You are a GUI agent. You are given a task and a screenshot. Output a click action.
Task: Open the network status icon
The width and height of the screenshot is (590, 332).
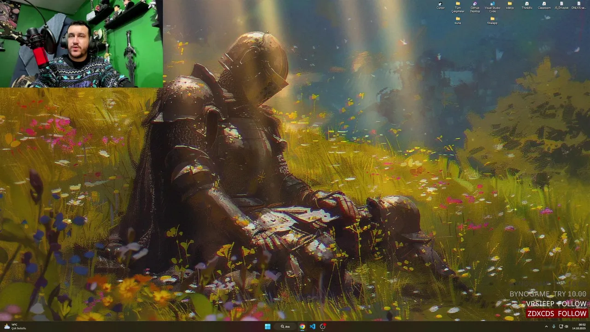coord(561,326)
